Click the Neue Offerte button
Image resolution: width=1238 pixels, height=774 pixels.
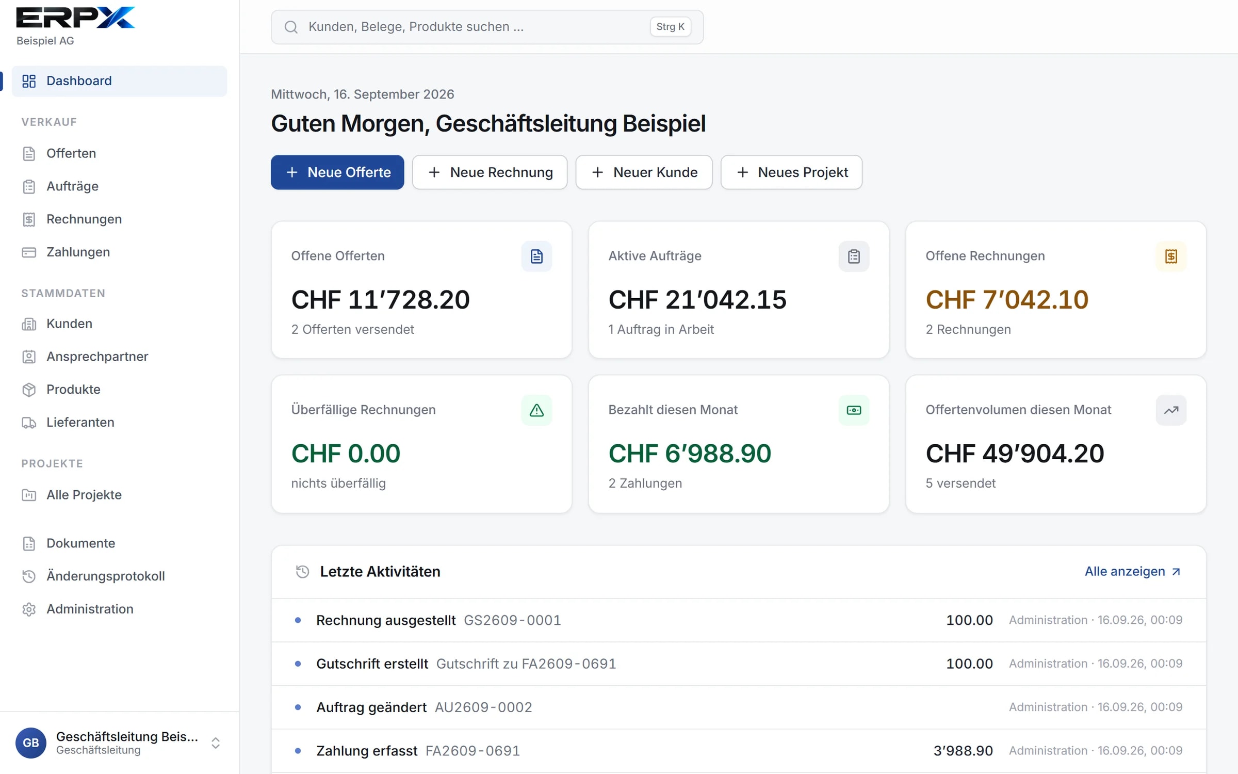pyautogui.click(x=337, y=172)
